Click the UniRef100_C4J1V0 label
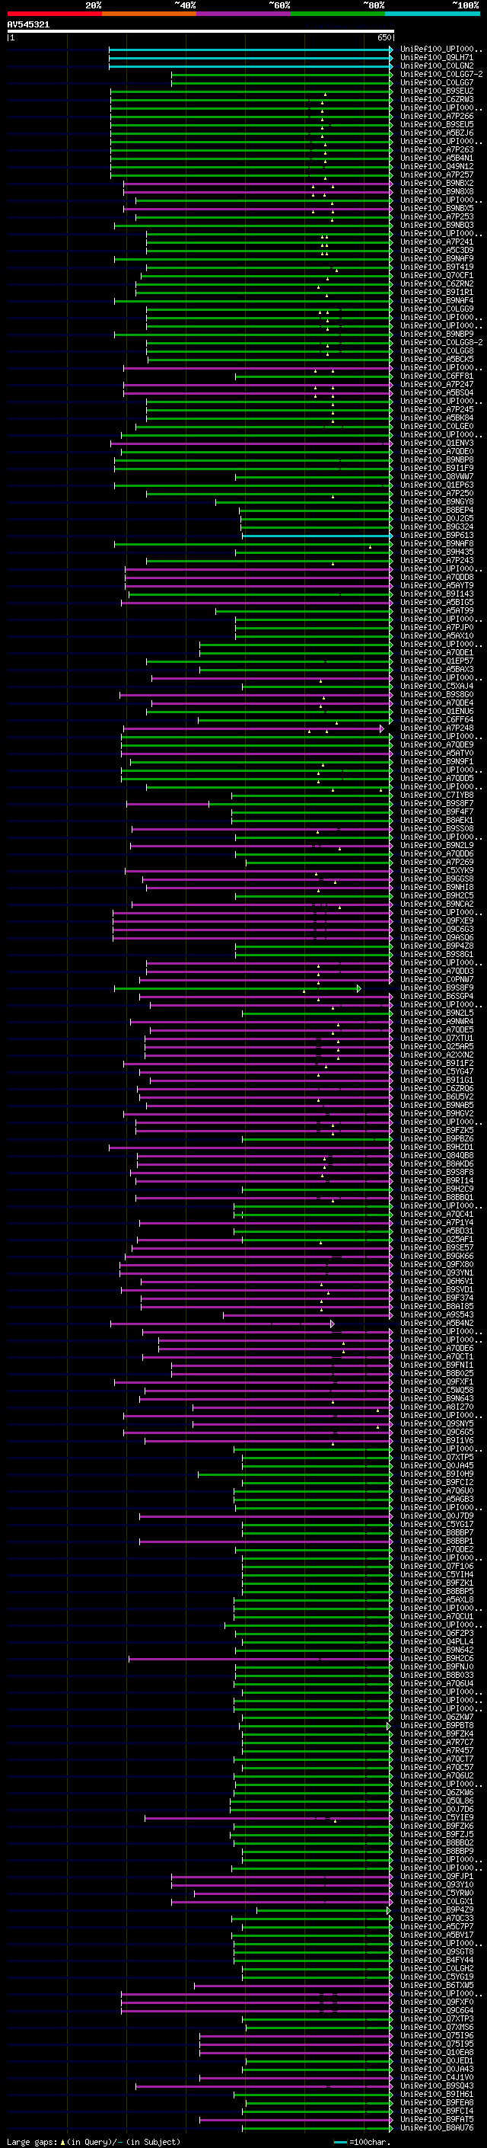Image resolution: width=487 pixels, height=2148 pixels. tap(437, 2076)
